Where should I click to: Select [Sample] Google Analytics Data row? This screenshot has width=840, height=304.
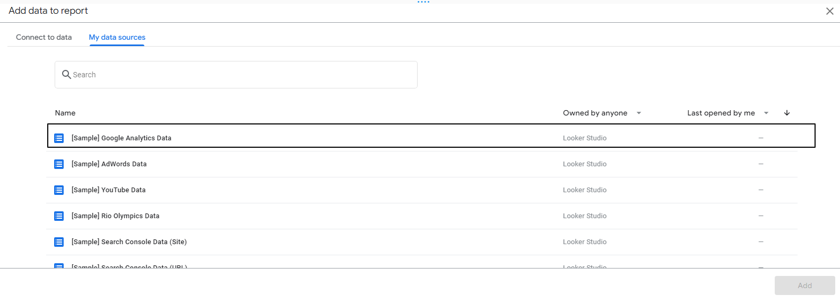click(122, 138)
